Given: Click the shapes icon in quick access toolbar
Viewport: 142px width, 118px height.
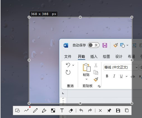Looking at the screenshot, I should [122, 45].
